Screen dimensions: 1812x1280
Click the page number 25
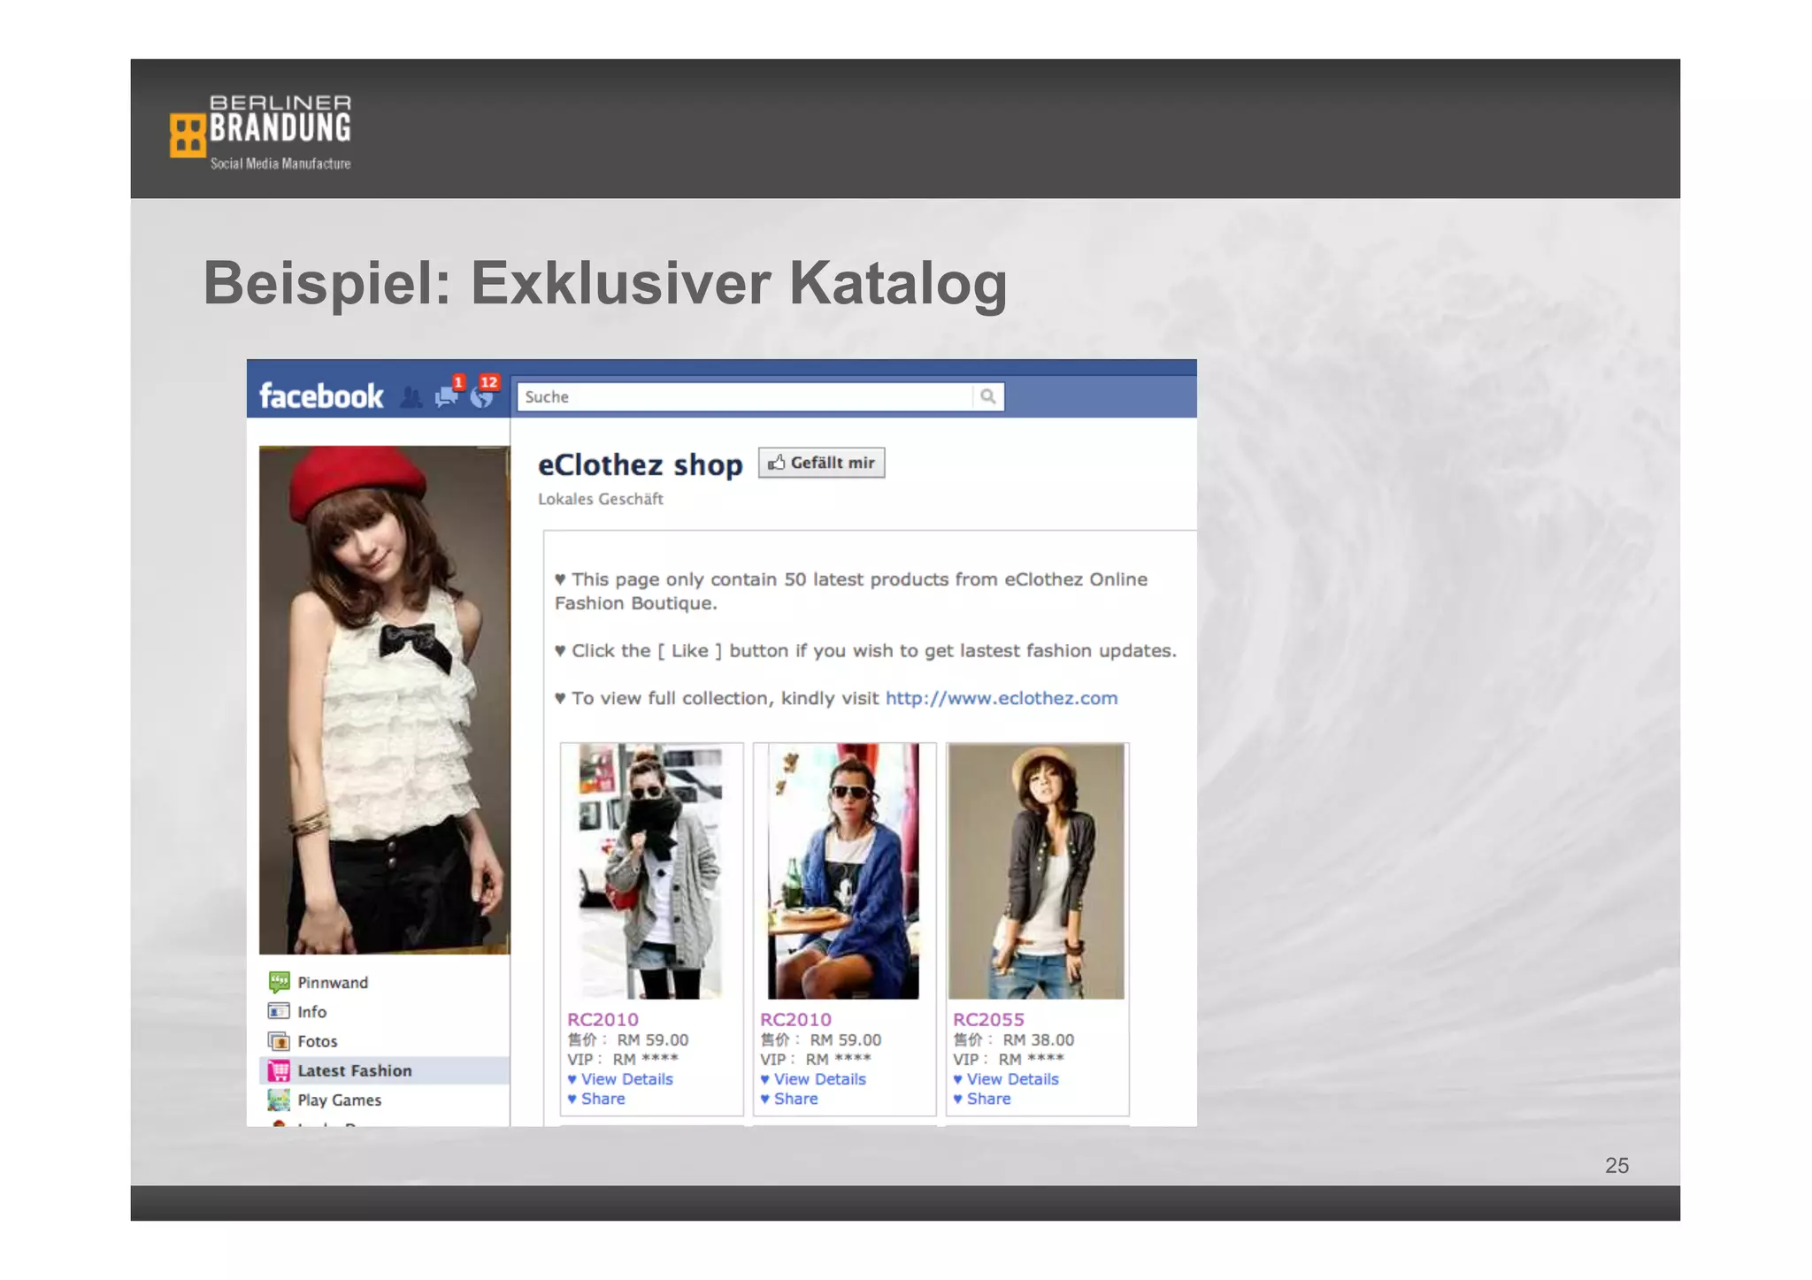1616,1165
